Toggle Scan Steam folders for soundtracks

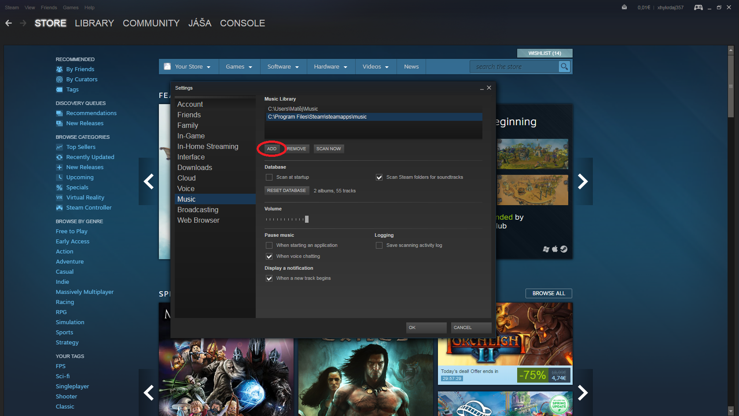point(379,177)
